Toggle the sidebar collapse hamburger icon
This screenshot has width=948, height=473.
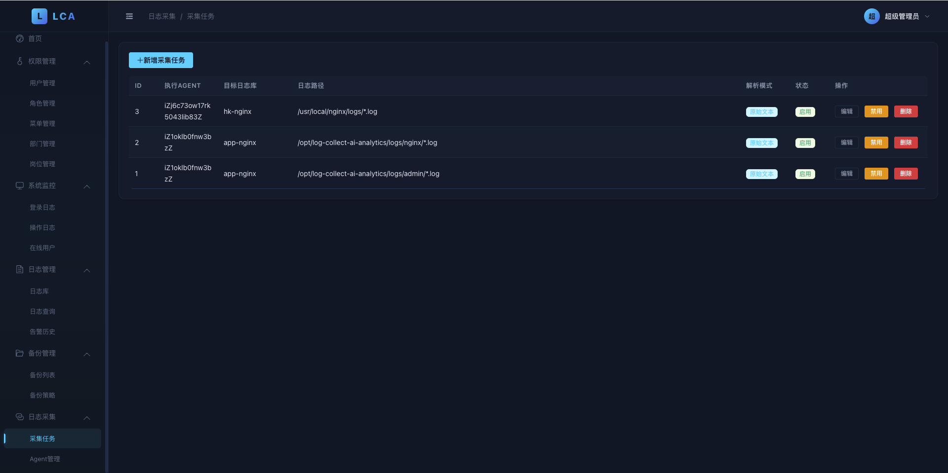[129, 16]
